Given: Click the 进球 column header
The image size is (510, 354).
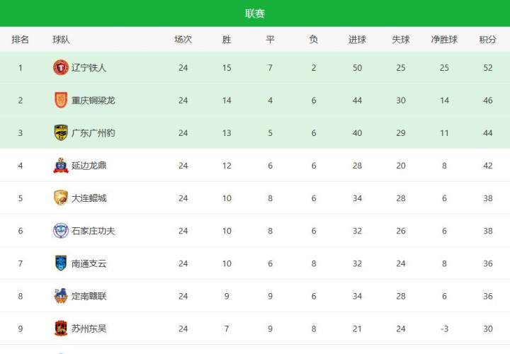Looking at the screenshot, I should tap(357, 40).
